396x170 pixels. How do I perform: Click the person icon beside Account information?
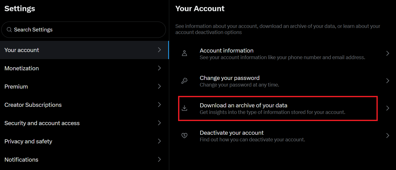point(184,53)
